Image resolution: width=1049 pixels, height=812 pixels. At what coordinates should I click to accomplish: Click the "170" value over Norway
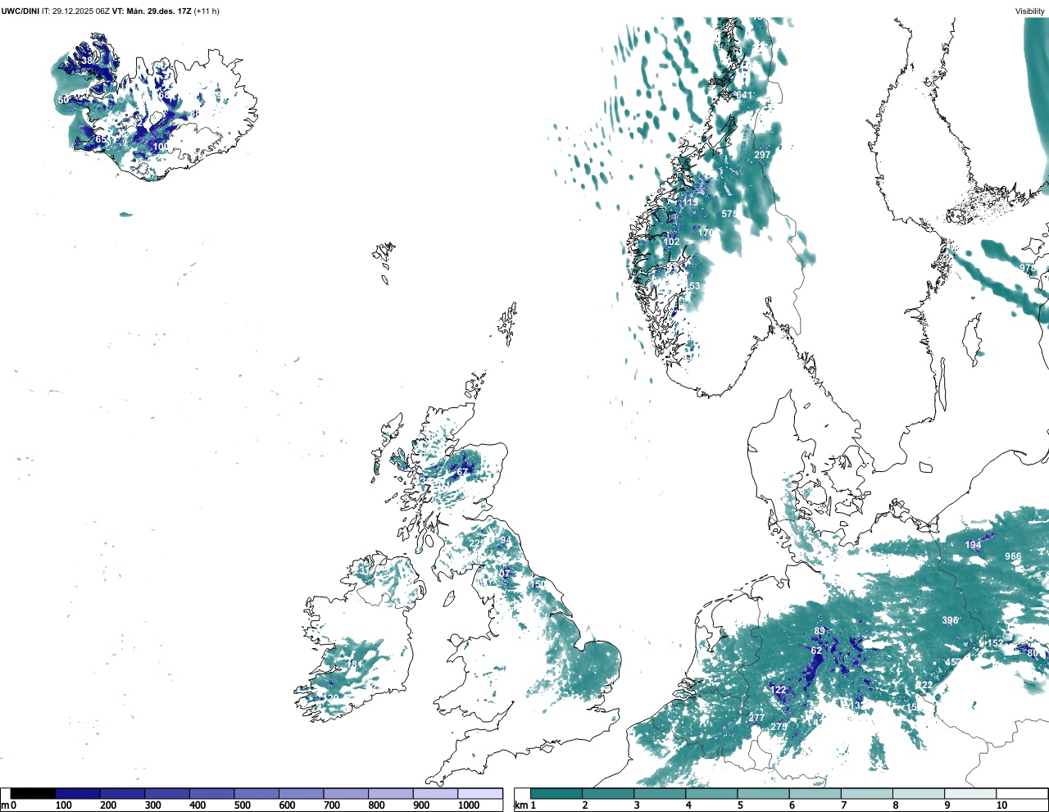706,233
